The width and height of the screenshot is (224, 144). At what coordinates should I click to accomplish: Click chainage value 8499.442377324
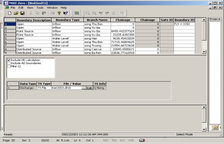(x=123, y=31)
